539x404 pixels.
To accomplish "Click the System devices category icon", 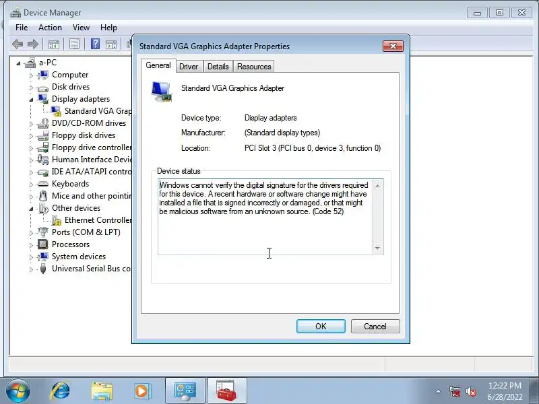I will click(x=43, y=257).
